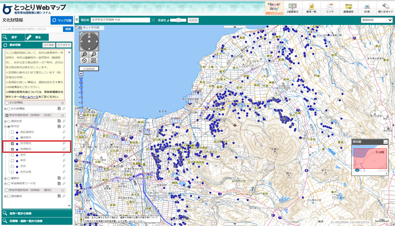Expand the 種類別 tree node
Screen dimensions: 395x226
click(5, 178)
